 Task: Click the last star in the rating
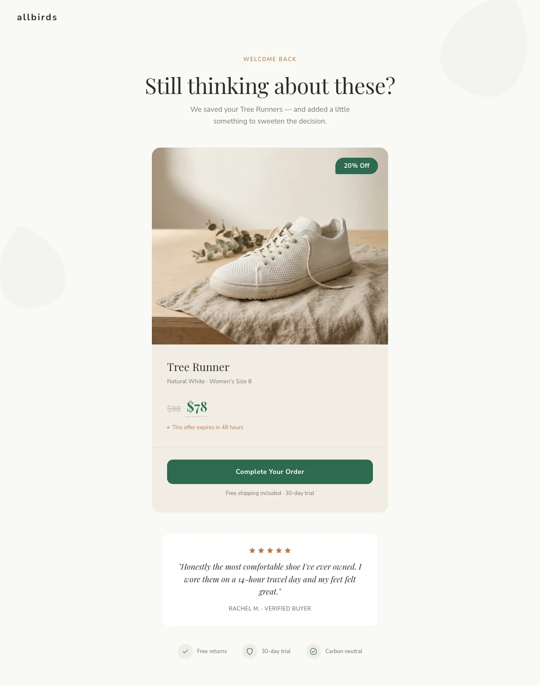(x=288, y=550)
